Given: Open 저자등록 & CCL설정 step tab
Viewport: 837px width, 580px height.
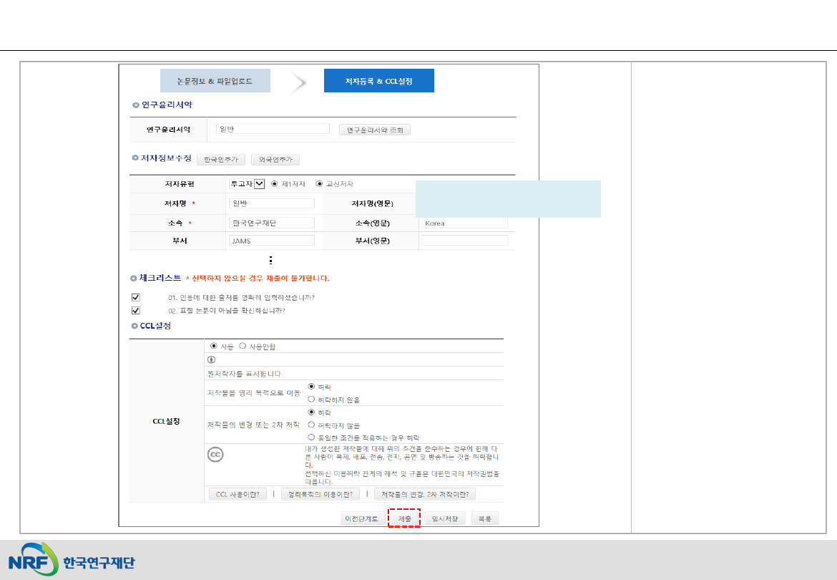Looking at the screenshot, I should pos(378,81).
